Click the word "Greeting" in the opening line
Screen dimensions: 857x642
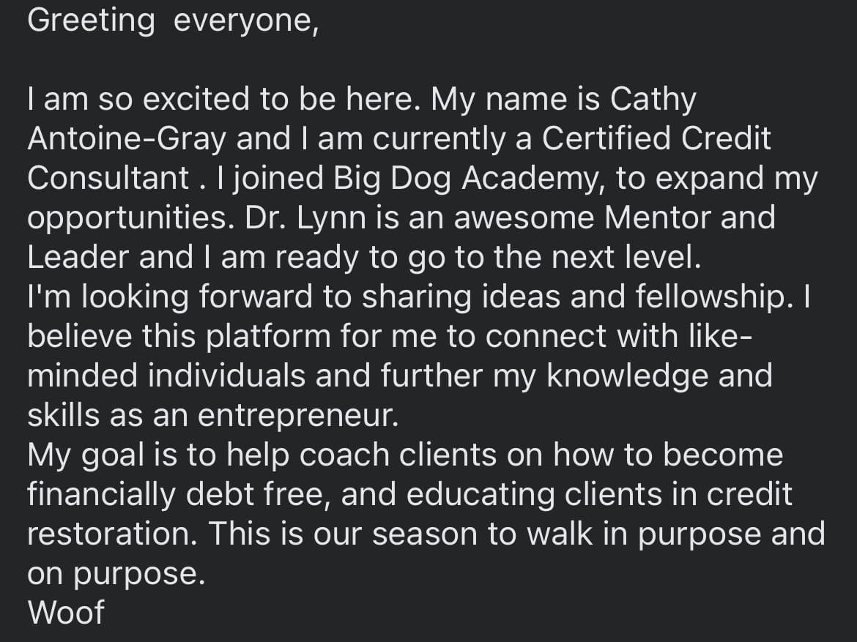[x=91, y=22]
